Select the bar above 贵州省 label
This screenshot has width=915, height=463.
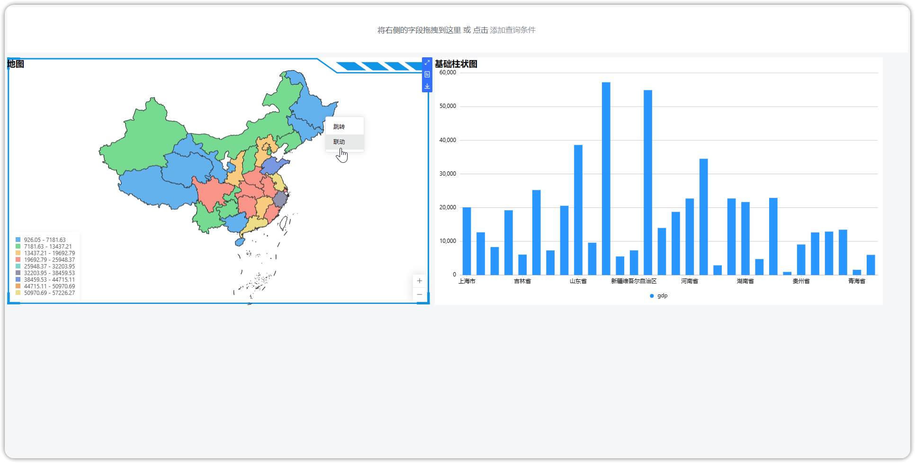point(801,259)
